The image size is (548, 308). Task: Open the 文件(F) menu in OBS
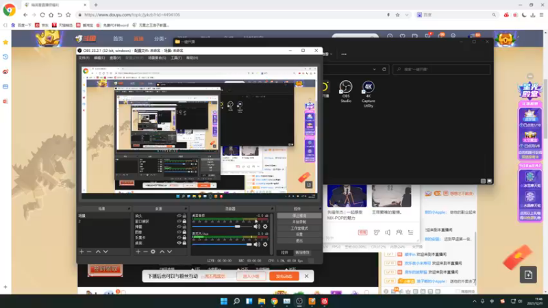84,58
